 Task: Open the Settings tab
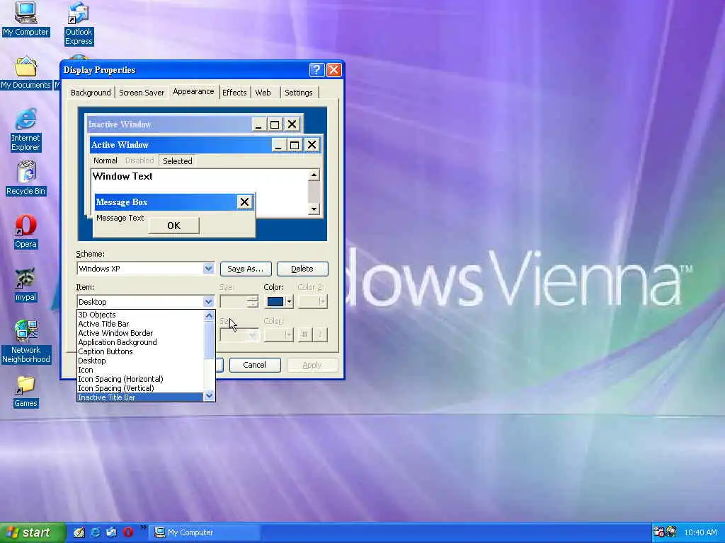coord(299,93)
